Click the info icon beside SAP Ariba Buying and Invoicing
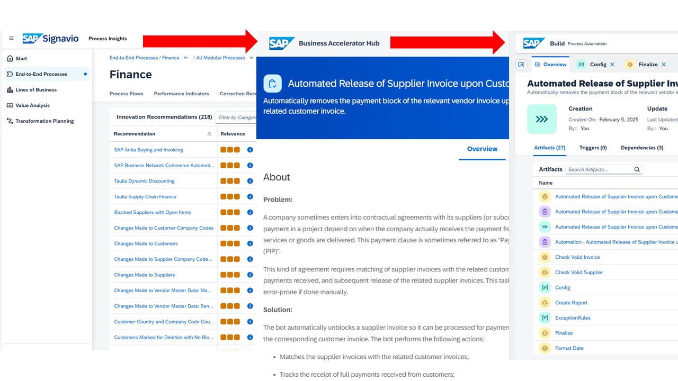Screen dimensions: 678x381 coord(249,149)
